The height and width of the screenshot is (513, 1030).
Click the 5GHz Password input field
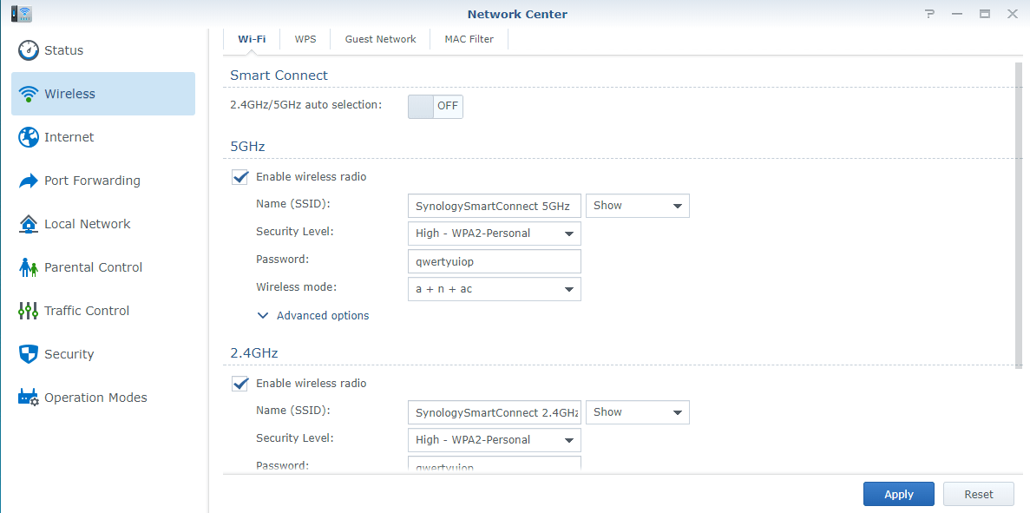click(494, 261)
